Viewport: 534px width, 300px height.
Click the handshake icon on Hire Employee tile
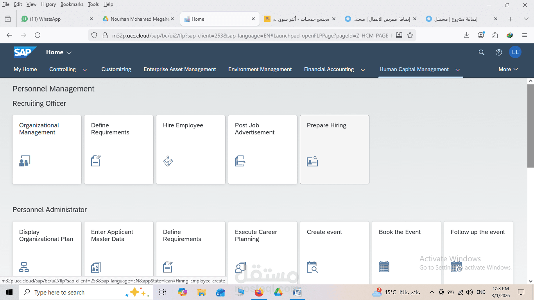[168, 161]
